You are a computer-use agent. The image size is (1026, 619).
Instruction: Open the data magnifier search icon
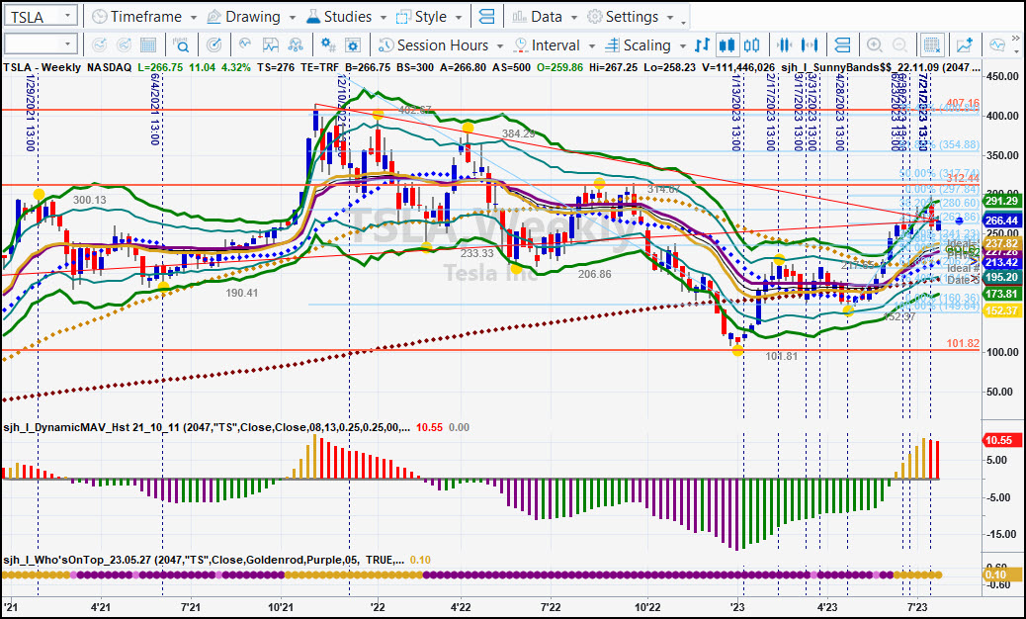click(181, 45)
